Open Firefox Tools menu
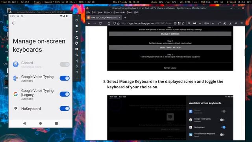This screenshot has width=252, height=142. point(130,12)
